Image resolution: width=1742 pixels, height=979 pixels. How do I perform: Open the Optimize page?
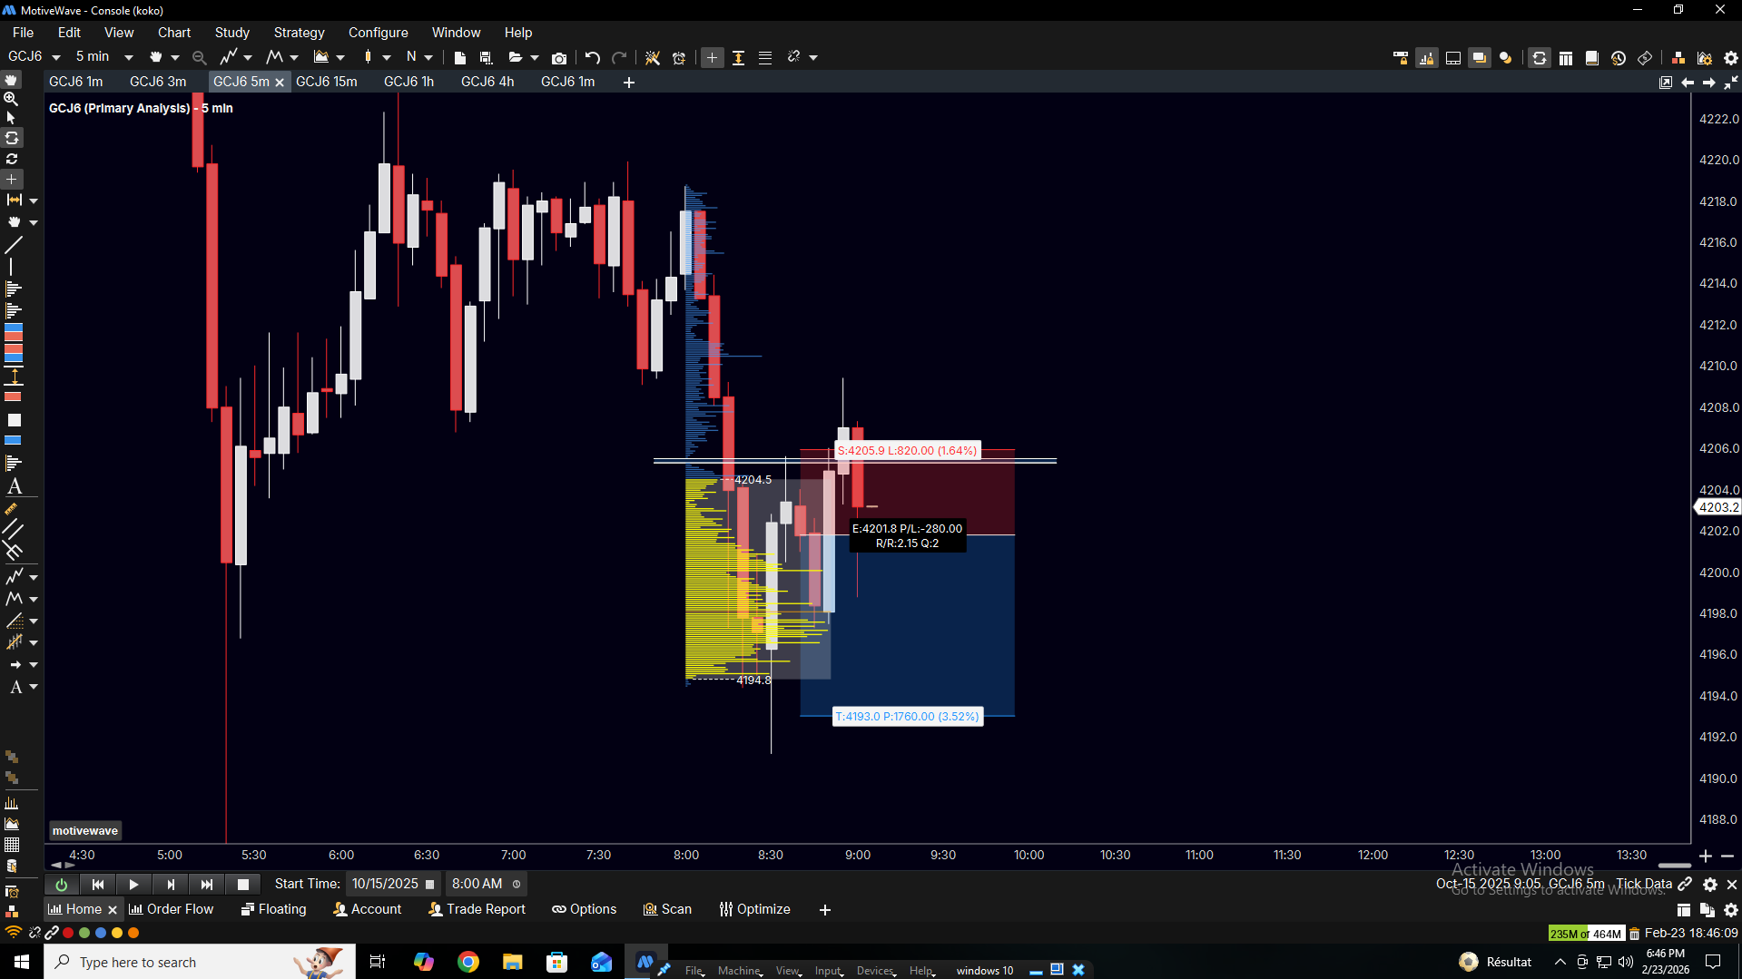(x=754, y=909)
